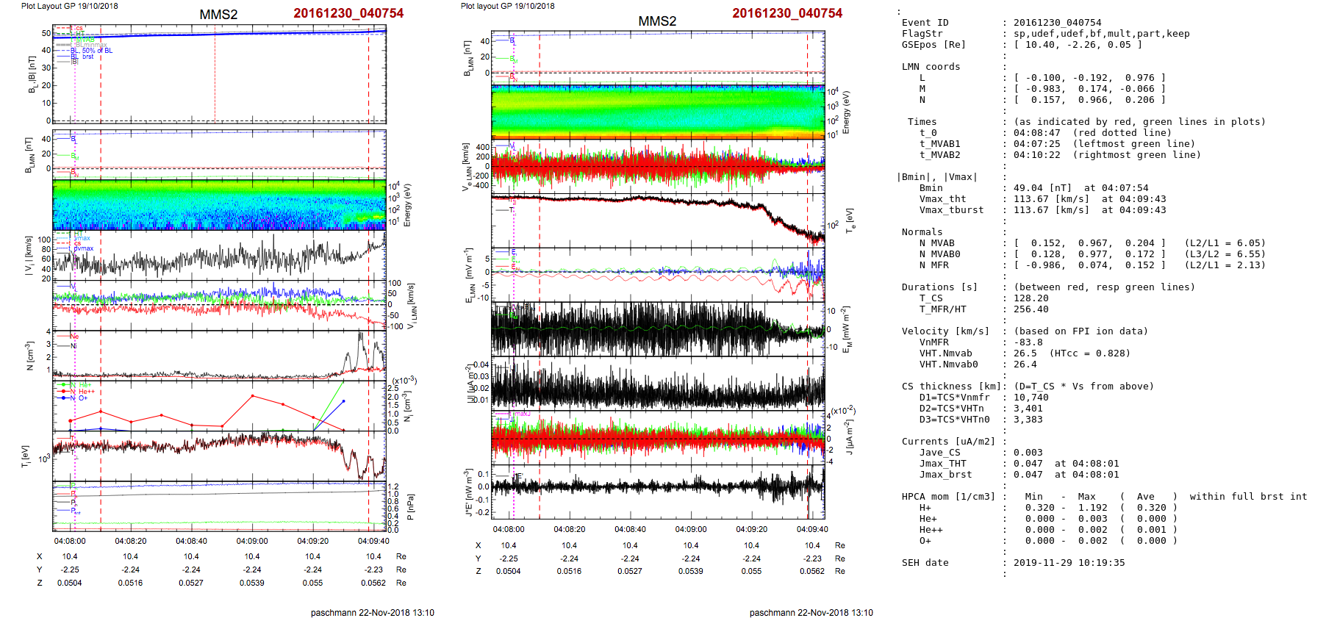Viewport: 1326px width, 618px height.
Task: Click the 04:08:40 time label on right plot
Action: (x=630, y=529)
